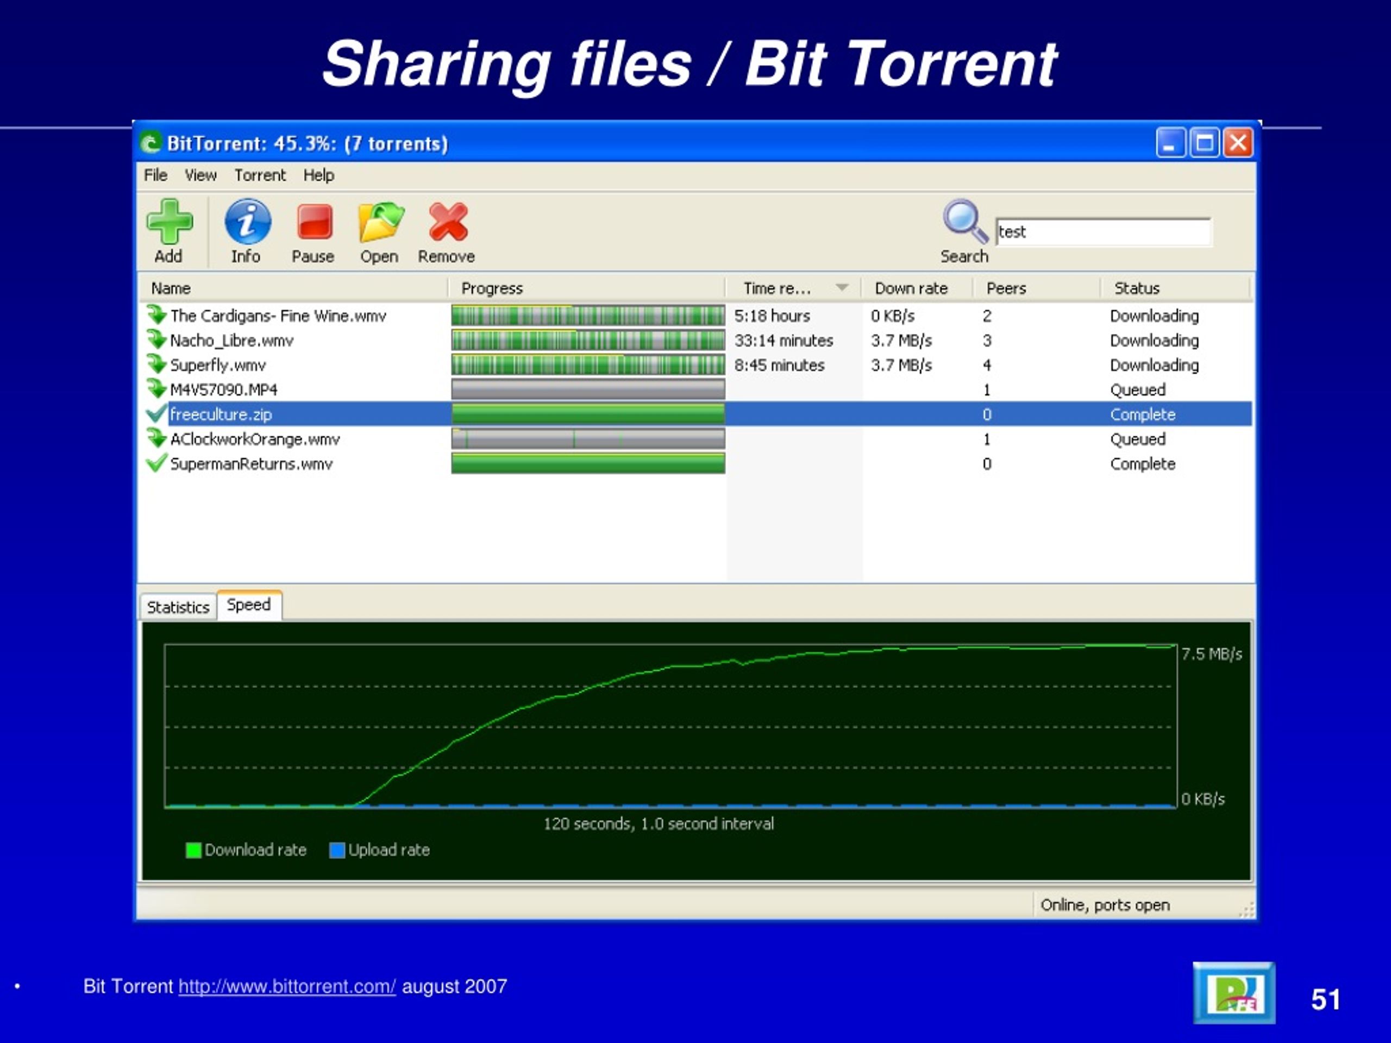The width and height of the screenshot is (1391, 1043).
Task: Click the progress bar for AClockworkOrange.wmv
Action: pos(588,438)
